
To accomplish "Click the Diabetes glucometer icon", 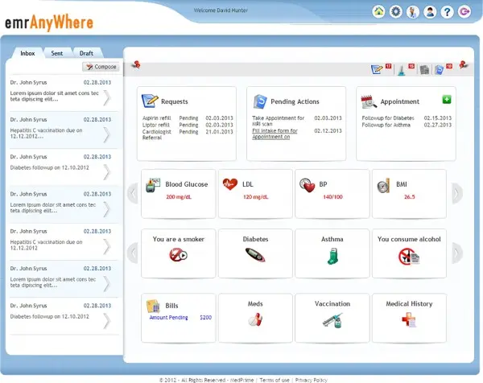I will tap(255, 255).
